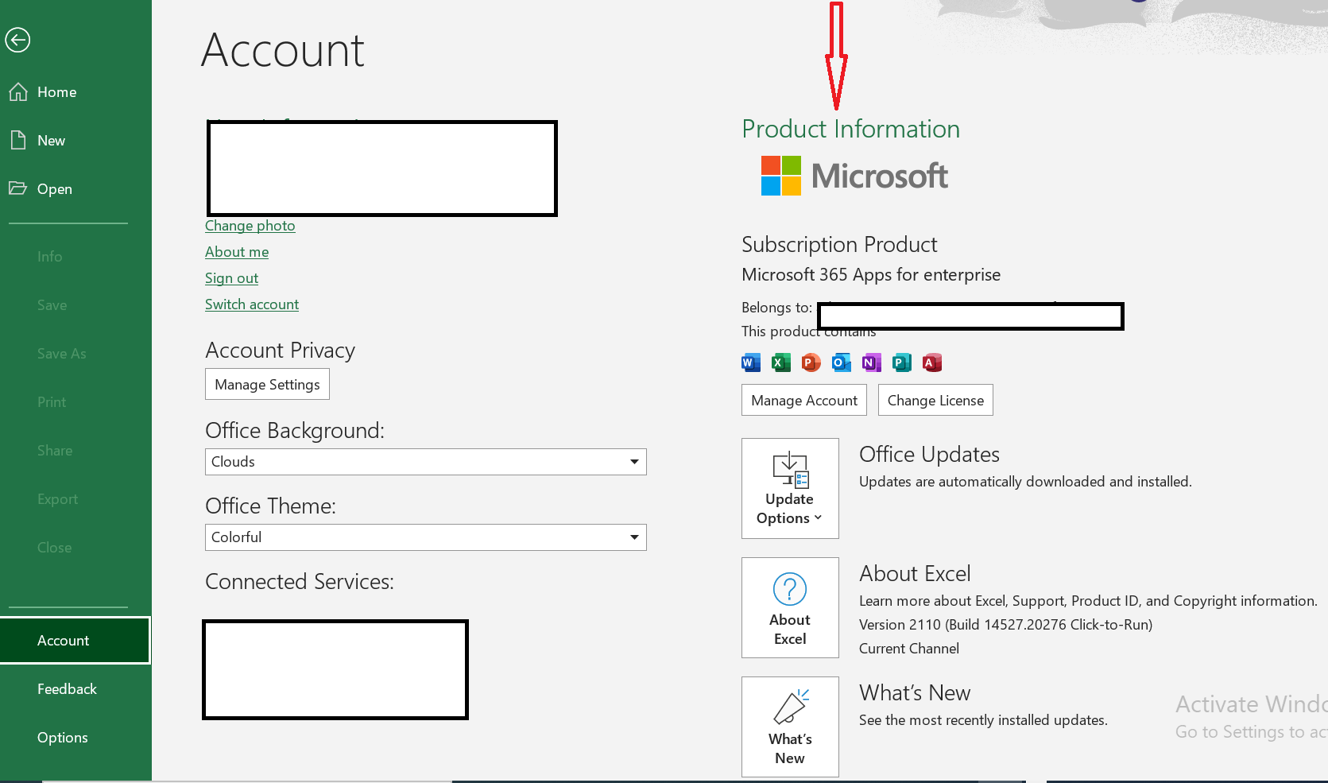Click the PowerPoint app icon

coord(811,362)
